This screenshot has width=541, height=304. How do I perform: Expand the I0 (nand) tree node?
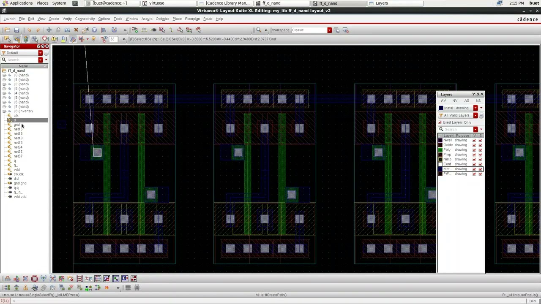tap(4, 75)
